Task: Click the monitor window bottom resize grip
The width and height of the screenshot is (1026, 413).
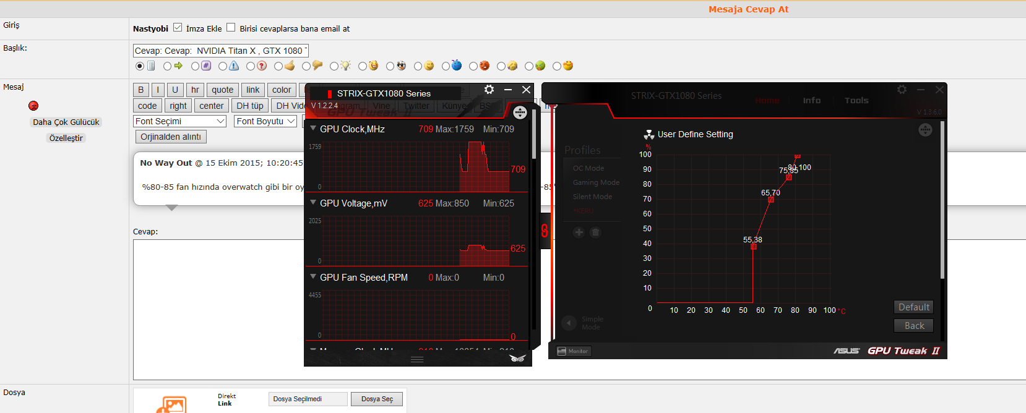Action: pos(417,359)
